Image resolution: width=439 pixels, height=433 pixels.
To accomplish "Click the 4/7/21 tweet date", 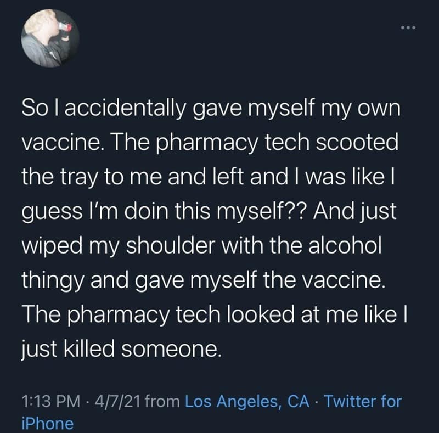I will pyautogui.click(x=115, y=401).
